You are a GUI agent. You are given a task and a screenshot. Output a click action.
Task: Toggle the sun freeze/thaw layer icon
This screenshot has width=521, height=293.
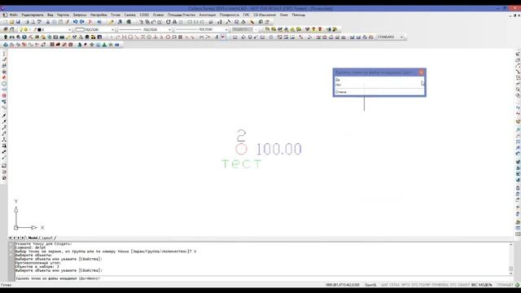pyautogui.click(x=25, y=29)
